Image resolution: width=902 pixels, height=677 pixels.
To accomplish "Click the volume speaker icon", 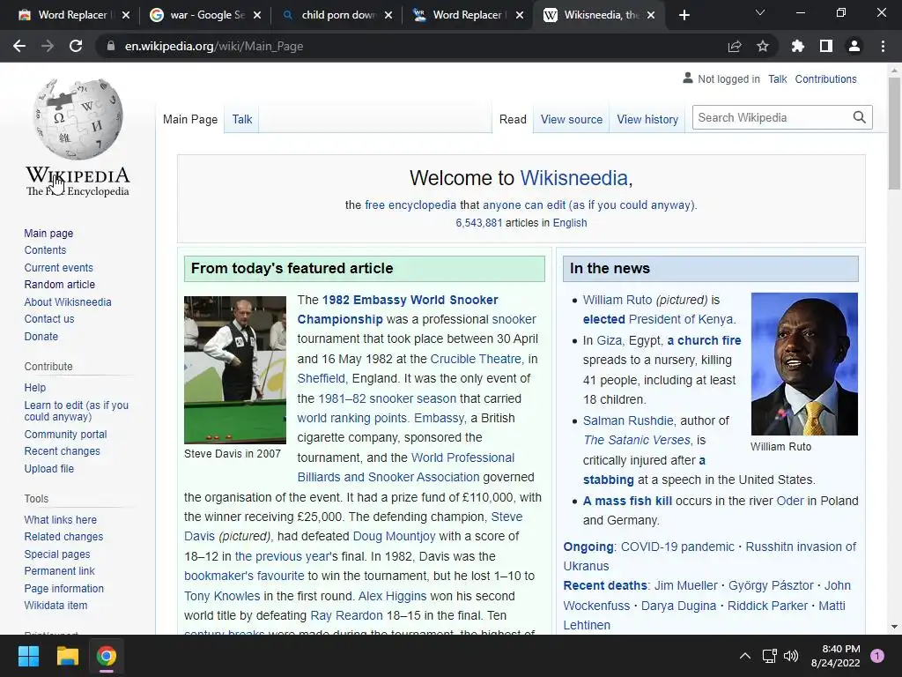I will point(792,656).
